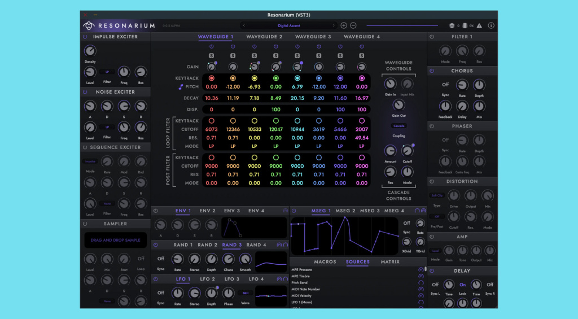
Task: Go to next preset with right chevron
Action: tap(334, 25)
